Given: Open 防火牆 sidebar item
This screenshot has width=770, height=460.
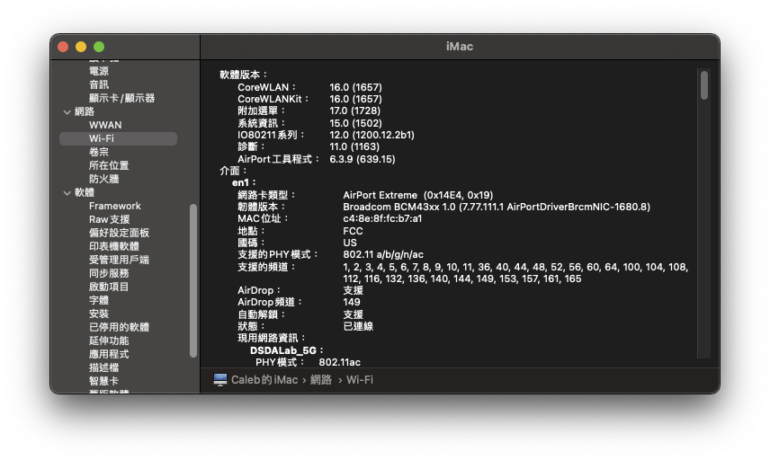Looking at the screenshot, I should [x=103, y=179].
